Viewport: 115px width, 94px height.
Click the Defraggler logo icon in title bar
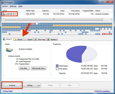click(3, 2)
